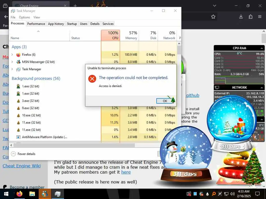Click the Status column header
The image size is (266, 199).
(85, 36)
